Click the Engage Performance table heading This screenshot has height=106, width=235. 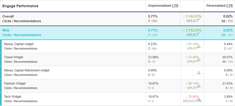tap(20, 6)
